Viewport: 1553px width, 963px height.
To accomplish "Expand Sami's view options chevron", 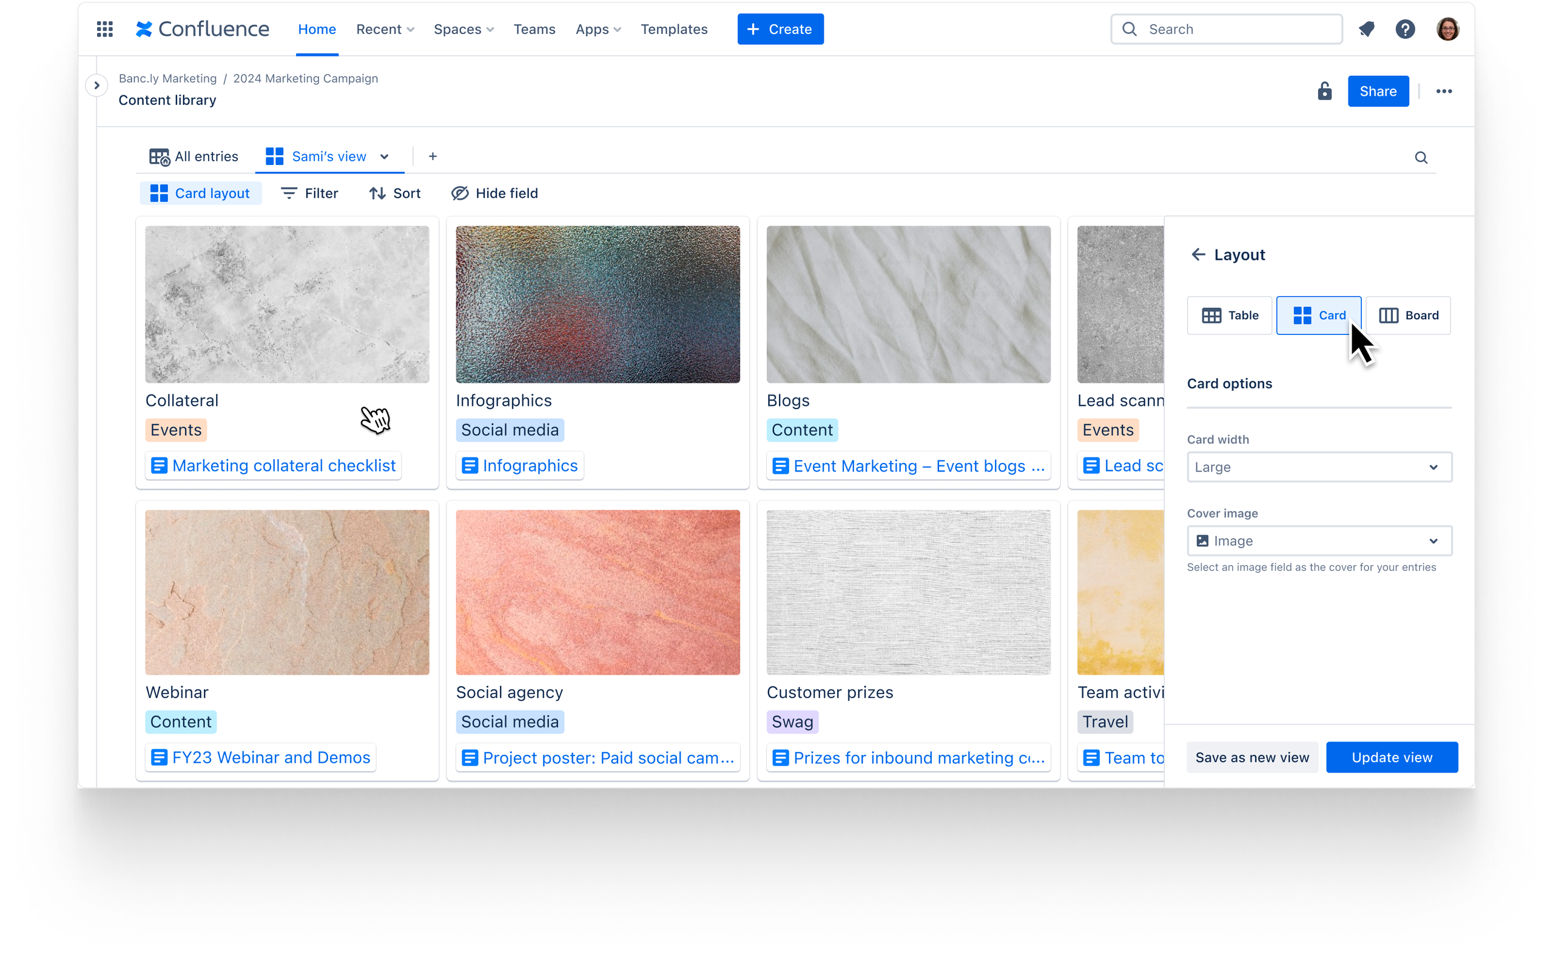I will tap(384, 157).
